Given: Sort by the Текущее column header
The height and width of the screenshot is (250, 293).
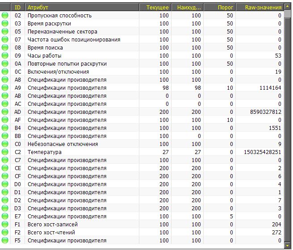Looking at the screenshot, I should pos(155,8).
